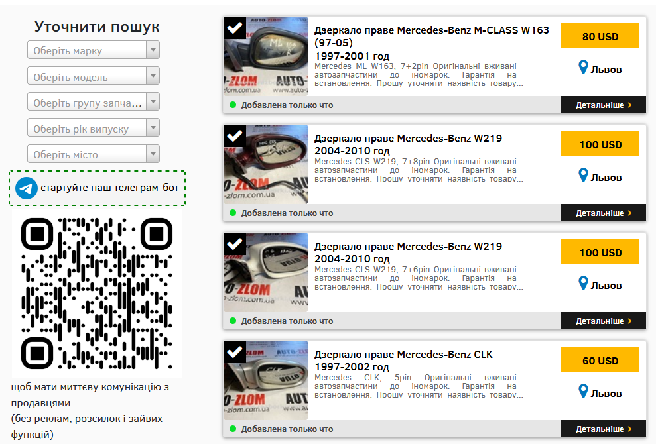Open title 'Дзеркало праве Mercedes-Benz M-CLASS W163'
The image size is (656, 444).
(x=431, y=36)
